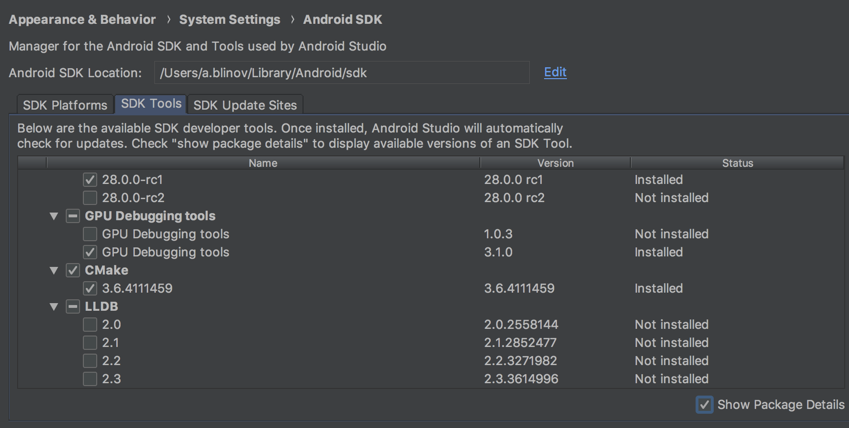Viewport: 849px width, 428px height.
Task: Toggle the 28.0.0-rc1 checkbox
Action: (90, 180)
